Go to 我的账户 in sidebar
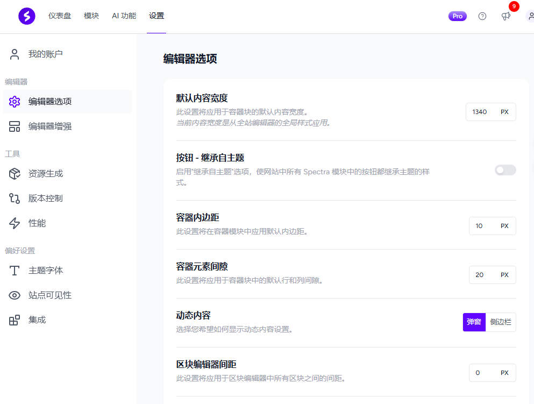Screen dimensions: 534x404 [x=67, y=54]
